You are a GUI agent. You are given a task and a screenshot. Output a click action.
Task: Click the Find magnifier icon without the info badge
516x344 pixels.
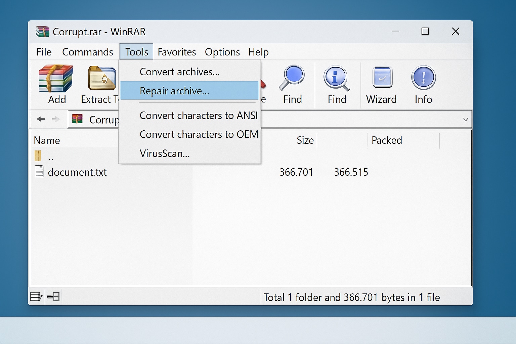click(x=292, y=78)
